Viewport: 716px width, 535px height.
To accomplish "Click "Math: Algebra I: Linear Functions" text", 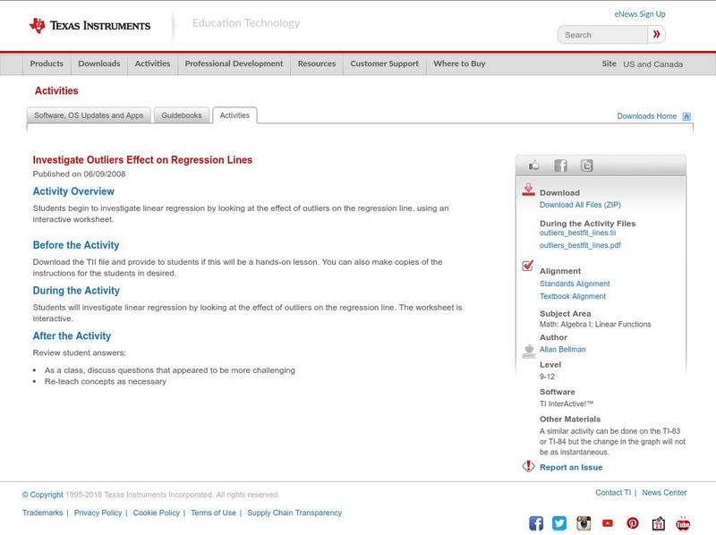I will point(595,324).
